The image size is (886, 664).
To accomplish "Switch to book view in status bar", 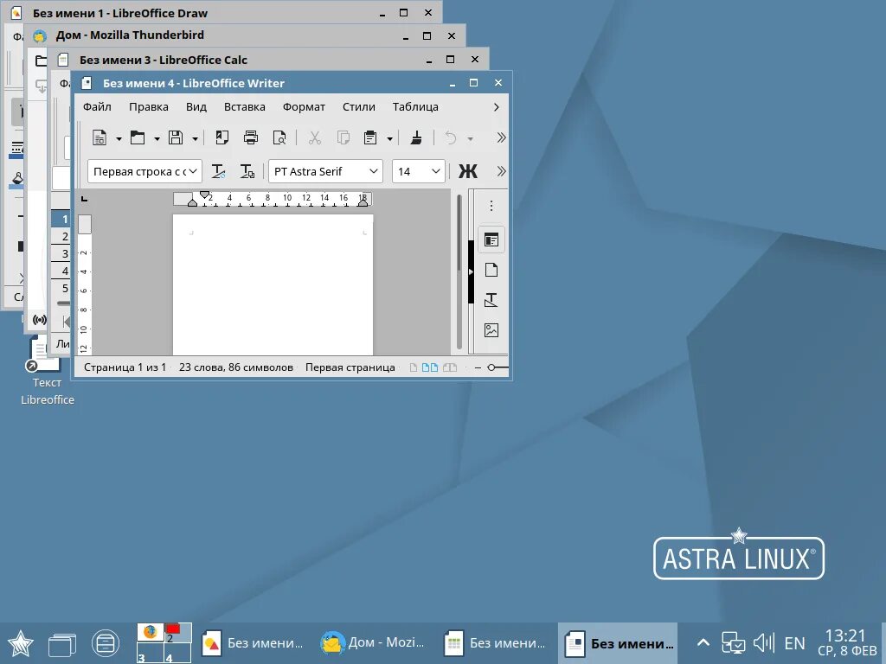I will [450, 367].
